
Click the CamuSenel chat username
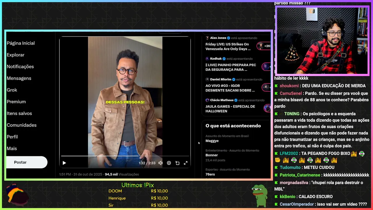tap(291, 93)
